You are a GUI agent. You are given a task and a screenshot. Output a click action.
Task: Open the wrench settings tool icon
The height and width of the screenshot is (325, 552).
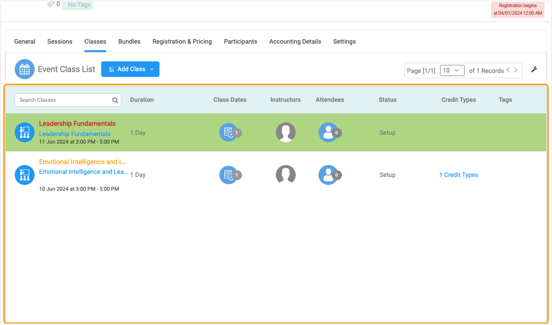534,70
